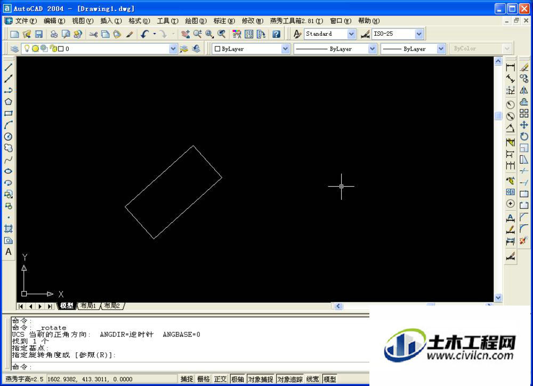The height and width of the screenshot is (386, 533).
Task: Click horizontal scrollbar left arrow
Action: pos(338,306)
